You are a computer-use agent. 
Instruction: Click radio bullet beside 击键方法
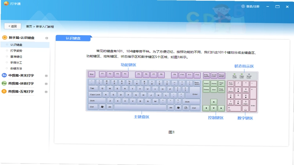click(x=7, y=68)
